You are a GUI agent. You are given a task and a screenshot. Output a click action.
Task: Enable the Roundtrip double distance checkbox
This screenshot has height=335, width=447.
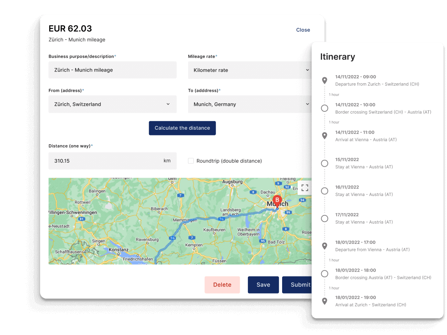point(191,161)
